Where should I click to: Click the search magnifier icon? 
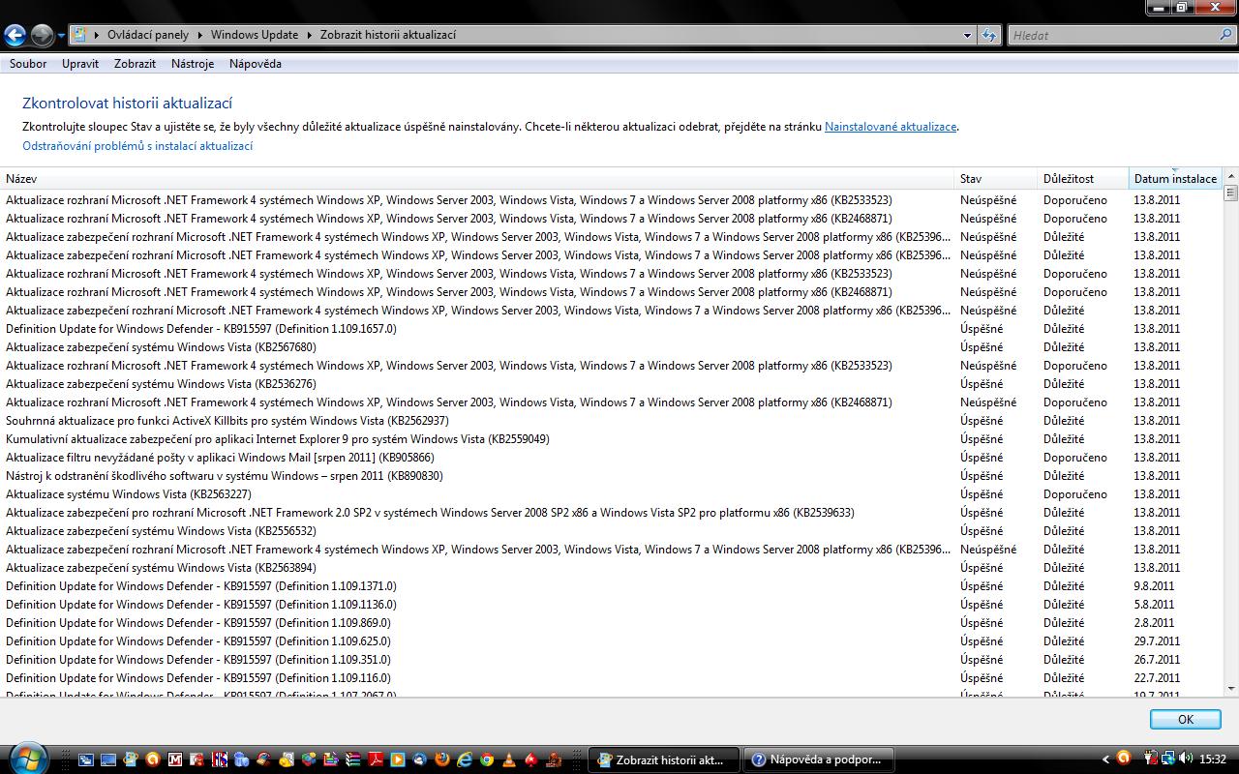click(1225, 35)
